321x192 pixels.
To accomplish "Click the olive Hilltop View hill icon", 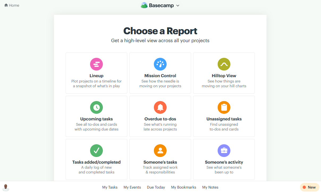I will click(224, 64).
